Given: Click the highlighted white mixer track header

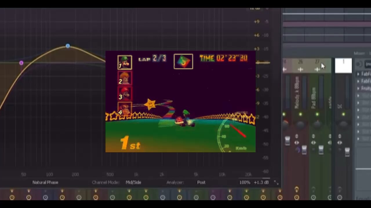Looking at the screenshot, I should (343, 66).
